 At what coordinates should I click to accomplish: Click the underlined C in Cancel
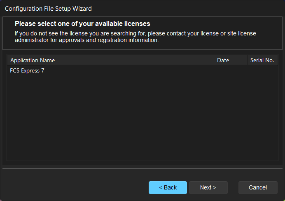(251, 187)
